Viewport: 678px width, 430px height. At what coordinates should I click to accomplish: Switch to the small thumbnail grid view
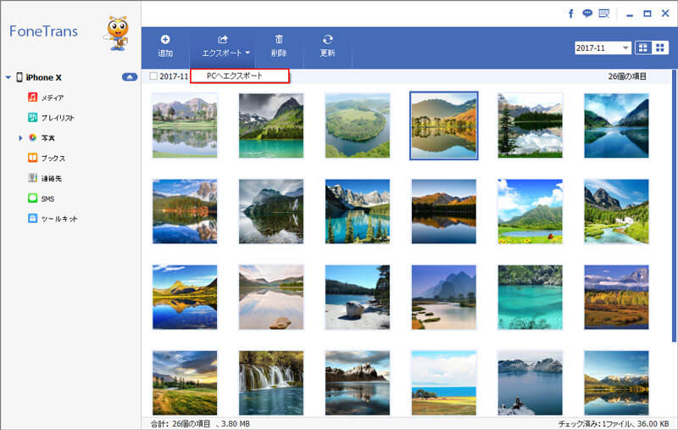click(661, 48)
